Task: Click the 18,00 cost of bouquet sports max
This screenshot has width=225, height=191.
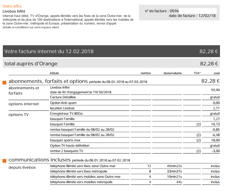Action: 215,140
